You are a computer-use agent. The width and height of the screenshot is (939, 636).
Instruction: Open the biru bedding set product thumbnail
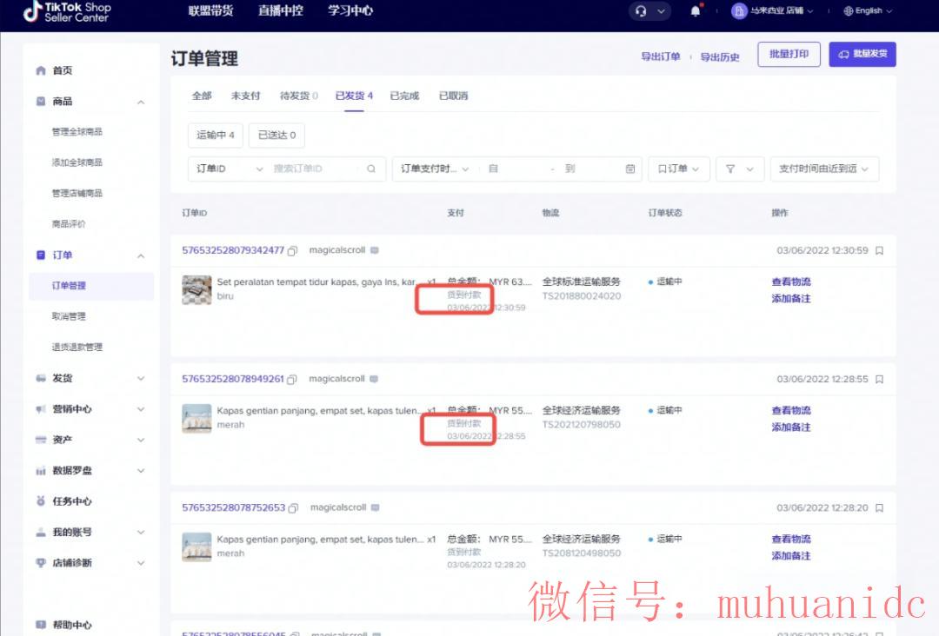point(196,290)
